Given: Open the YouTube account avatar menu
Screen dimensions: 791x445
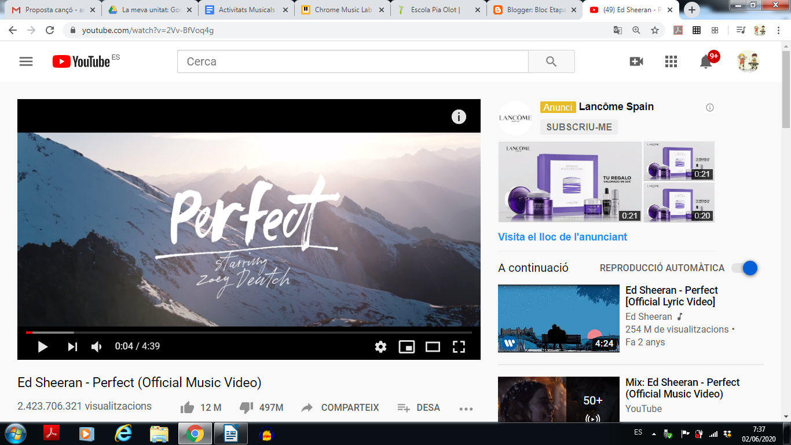Looking at the screenshot, I should click(x=748, y=61).
